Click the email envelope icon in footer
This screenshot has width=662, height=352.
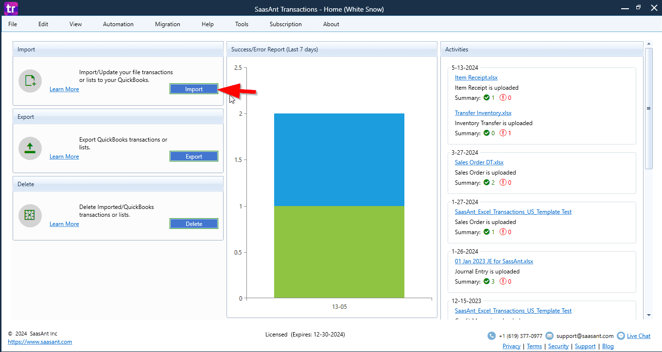[x=549, y=336]
